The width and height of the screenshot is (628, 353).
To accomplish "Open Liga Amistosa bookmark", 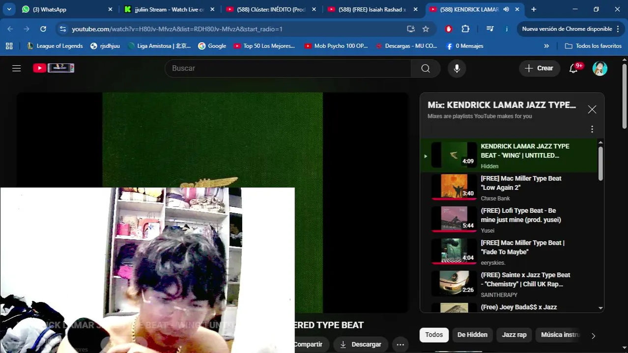I will point(159,46).
